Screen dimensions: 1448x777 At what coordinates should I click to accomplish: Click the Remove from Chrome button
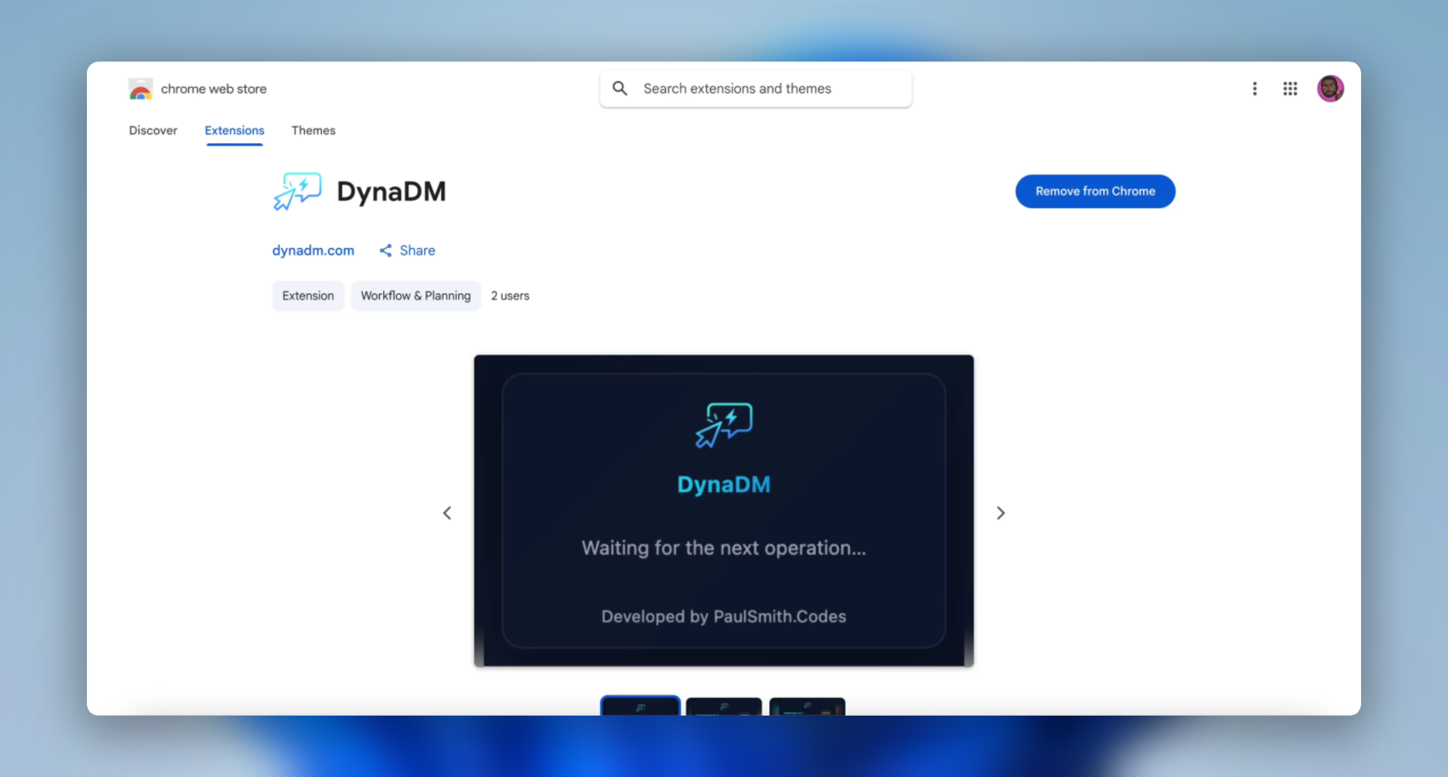coord(1095,191)
